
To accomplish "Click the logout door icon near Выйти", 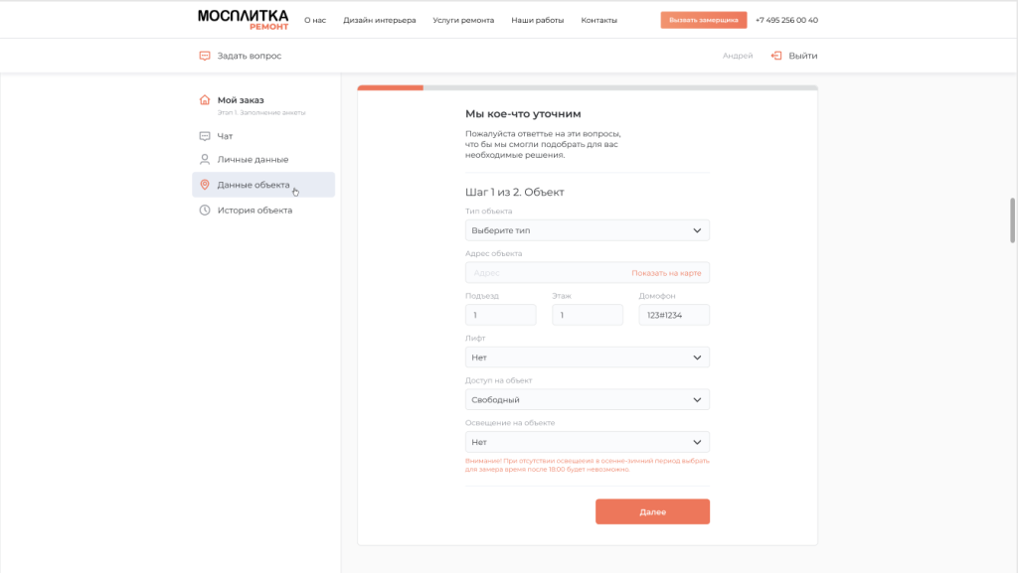I will coord(776,56).
